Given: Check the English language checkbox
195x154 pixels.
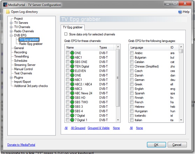Looking at the screenshot, I should click(132, 89).
